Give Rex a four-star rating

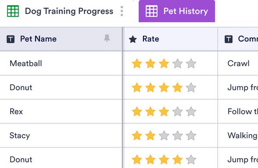tap(177, 112)
